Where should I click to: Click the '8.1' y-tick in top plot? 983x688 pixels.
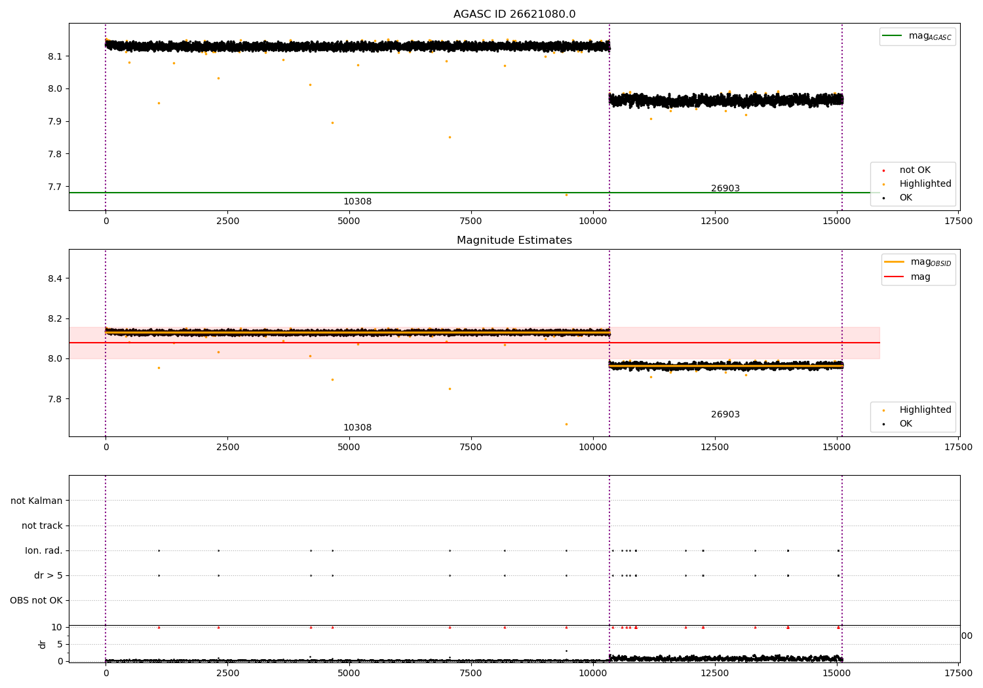pos(55,56)
